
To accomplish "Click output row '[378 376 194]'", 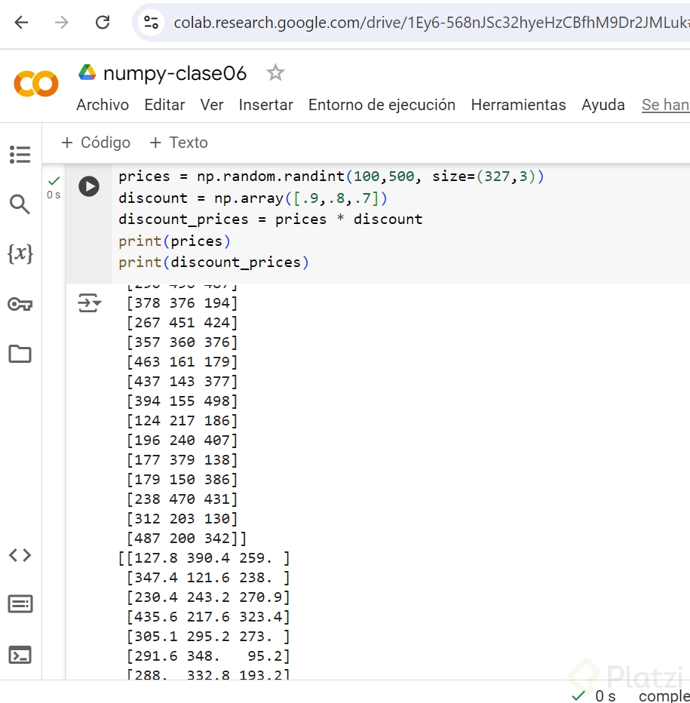I will (x=182, y=303).
